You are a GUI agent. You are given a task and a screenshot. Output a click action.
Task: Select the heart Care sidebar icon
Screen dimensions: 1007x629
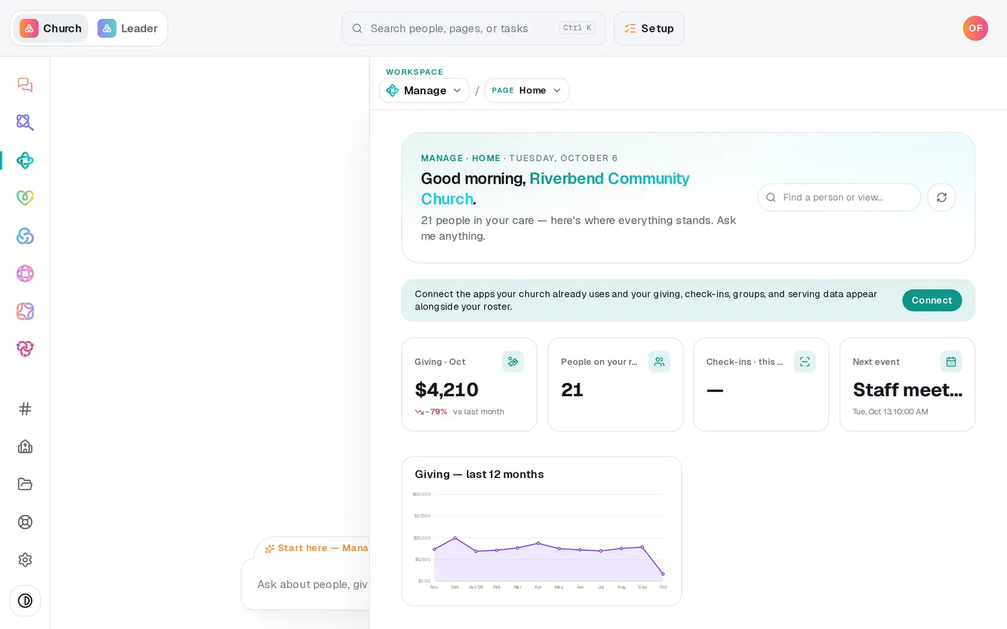click(x=25, y=198)
